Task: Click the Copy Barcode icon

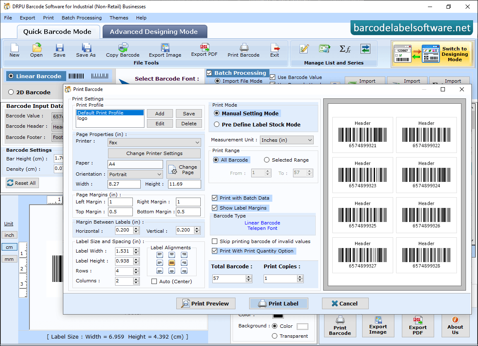Action: (x=123, y=48)
